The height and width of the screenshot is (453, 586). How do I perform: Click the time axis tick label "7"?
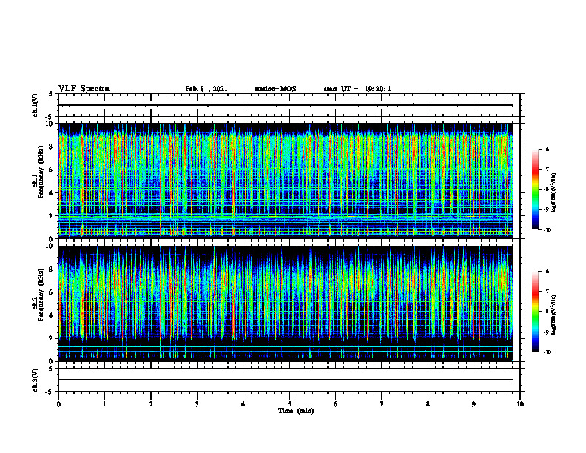coord(382,404)
